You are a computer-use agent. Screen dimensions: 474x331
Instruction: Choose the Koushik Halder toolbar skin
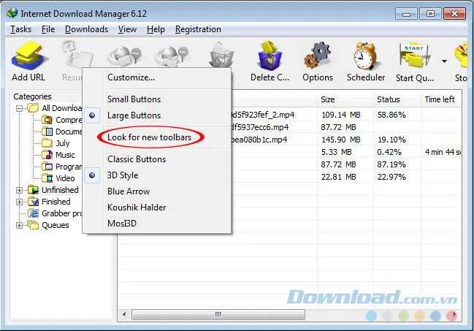tap(137, 208)
